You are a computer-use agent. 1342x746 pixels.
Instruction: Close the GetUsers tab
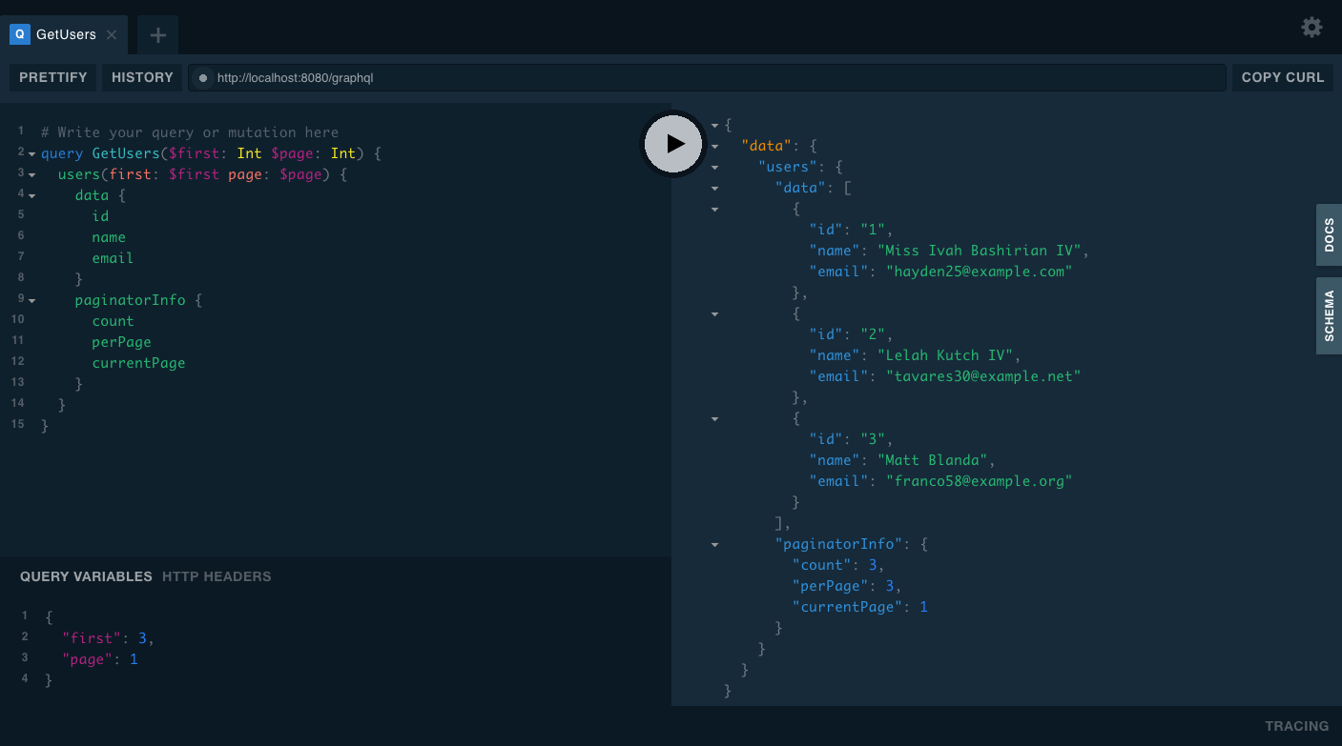coord(112,33)
